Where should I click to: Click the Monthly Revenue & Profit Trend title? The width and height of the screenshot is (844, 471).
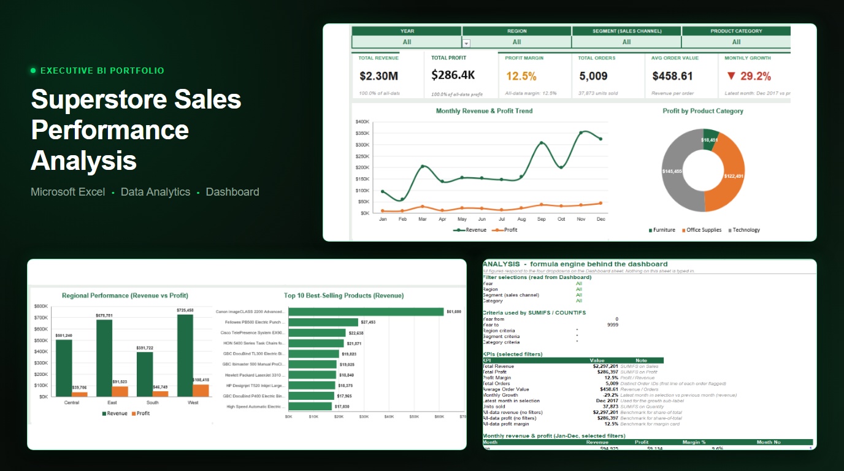pyautogui.click(x=484, y=111)
